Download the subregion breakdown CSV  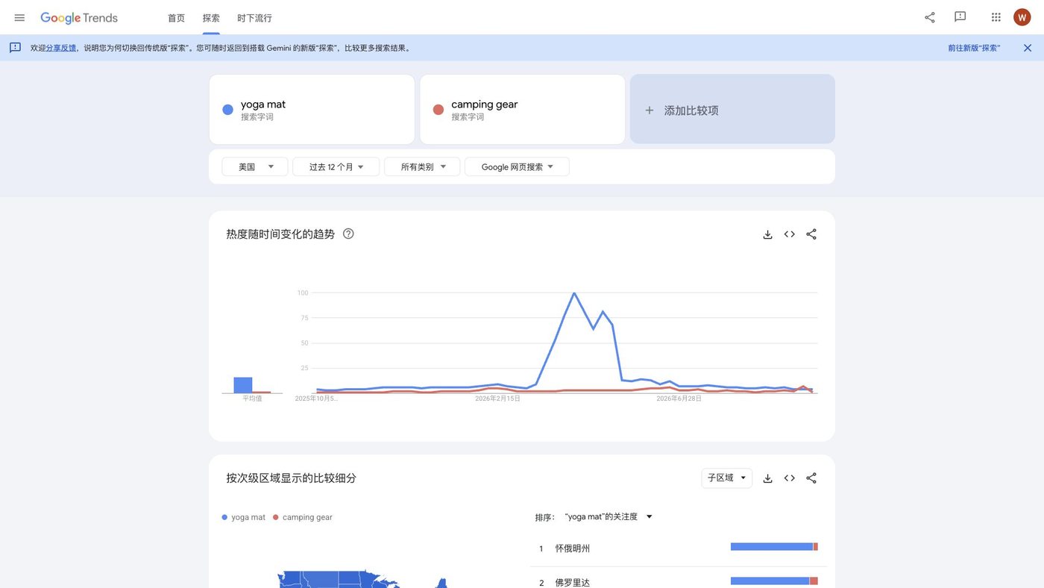767,478
